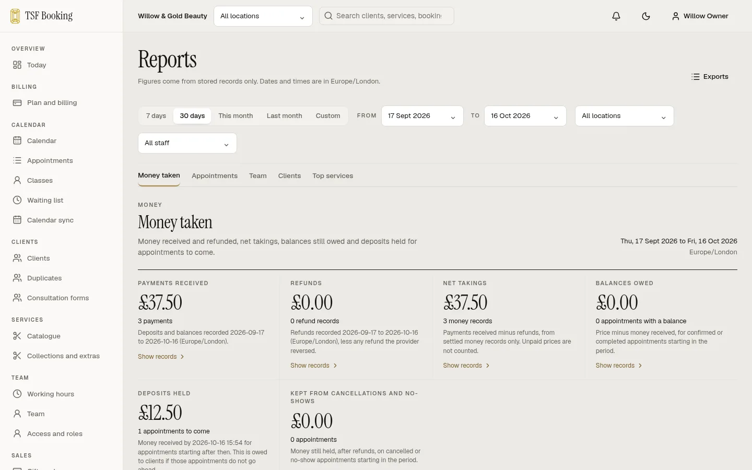Open the Exports list
The width and height of the screenshot is (752, 470).
click(710, 77)
